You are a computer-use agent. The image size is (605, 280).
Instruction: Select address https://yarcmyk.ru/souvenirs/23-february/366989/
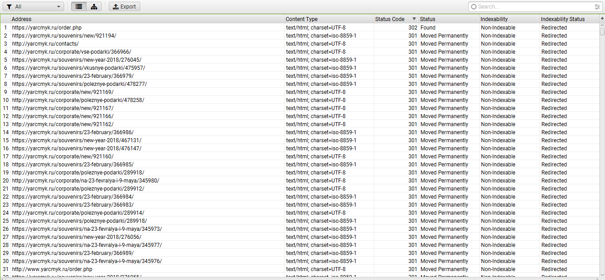point(73,253)
